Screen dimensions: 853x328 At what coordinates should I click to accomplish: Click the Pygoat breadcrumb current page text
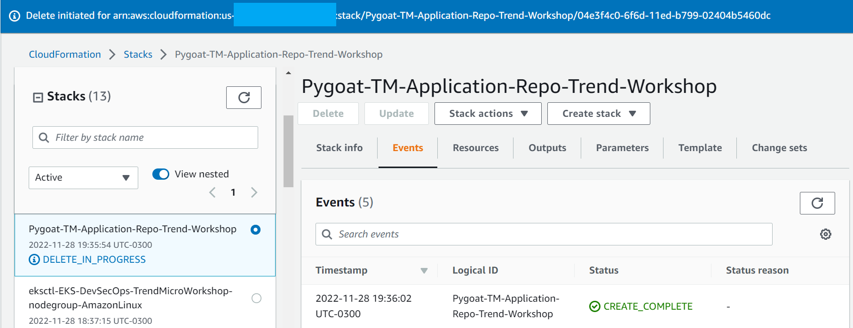(279, 54)
